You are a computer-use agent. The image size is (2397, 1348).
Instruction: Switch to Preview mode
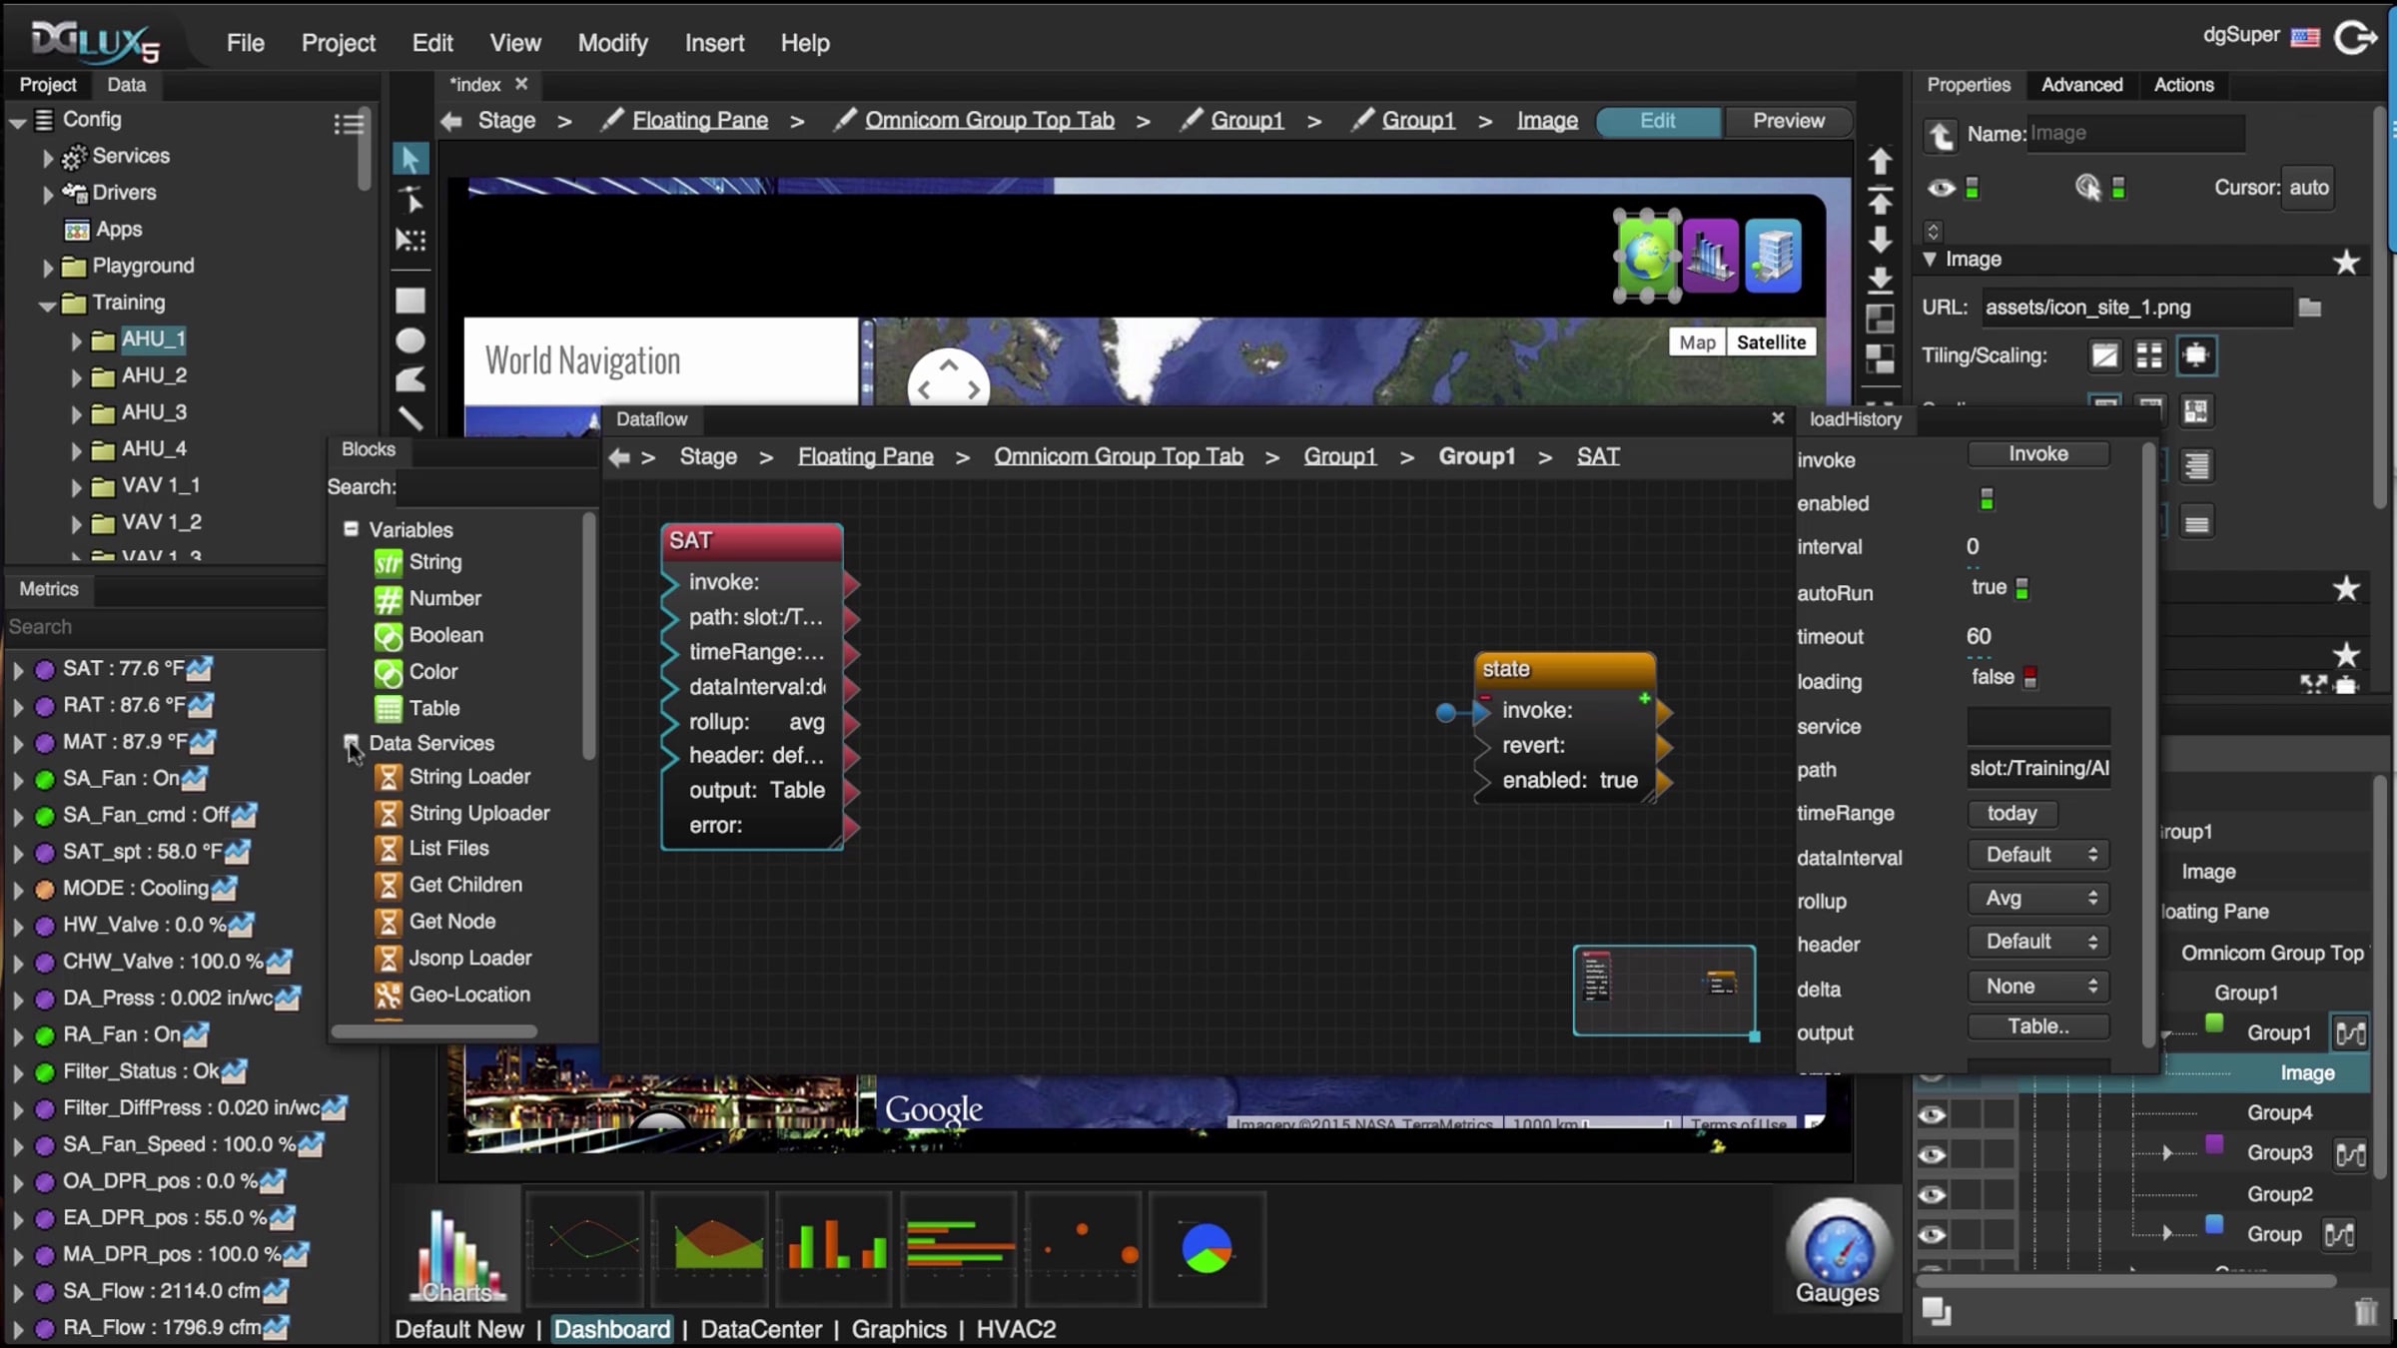pyautogui.click(x=1788, y=121)
